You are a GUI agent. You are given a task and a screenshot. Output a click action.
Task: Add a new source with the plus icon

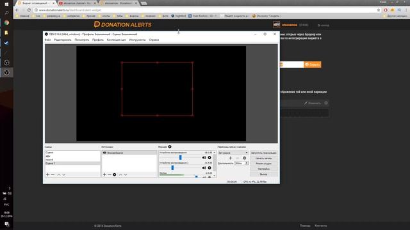click(104, 174)
